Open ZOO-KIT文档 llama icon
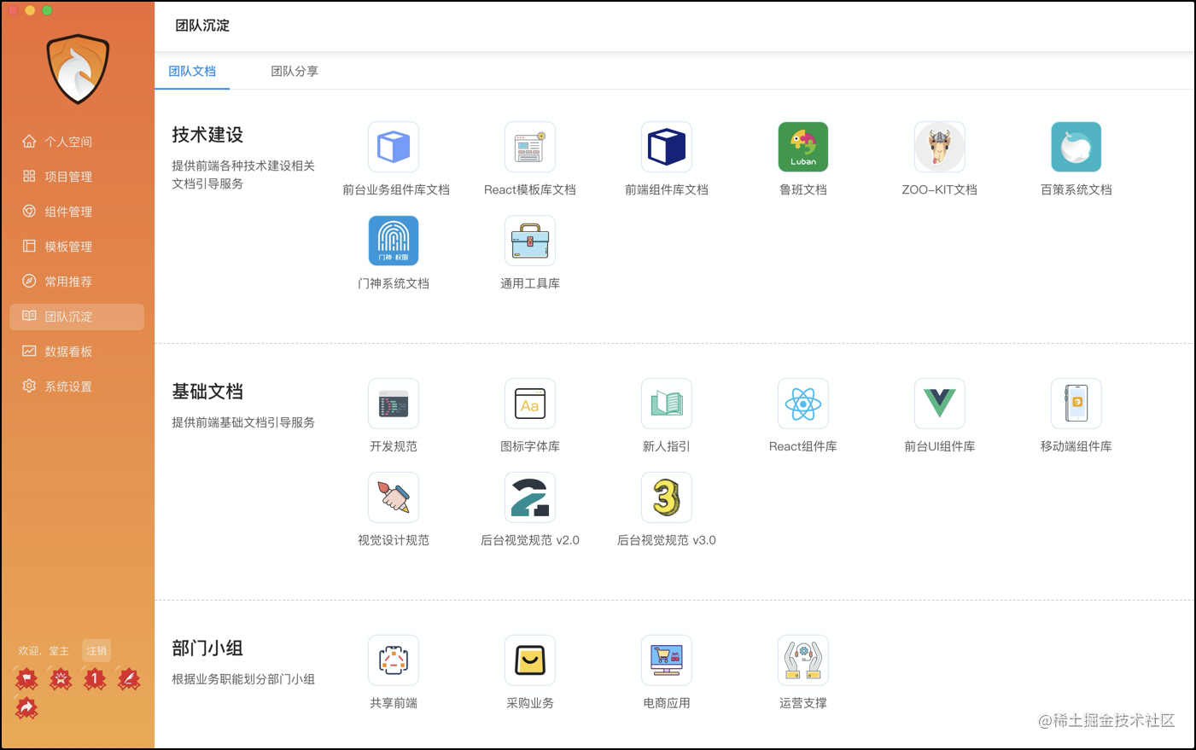The image size is (1196, 750). click(x=940, y=147)
